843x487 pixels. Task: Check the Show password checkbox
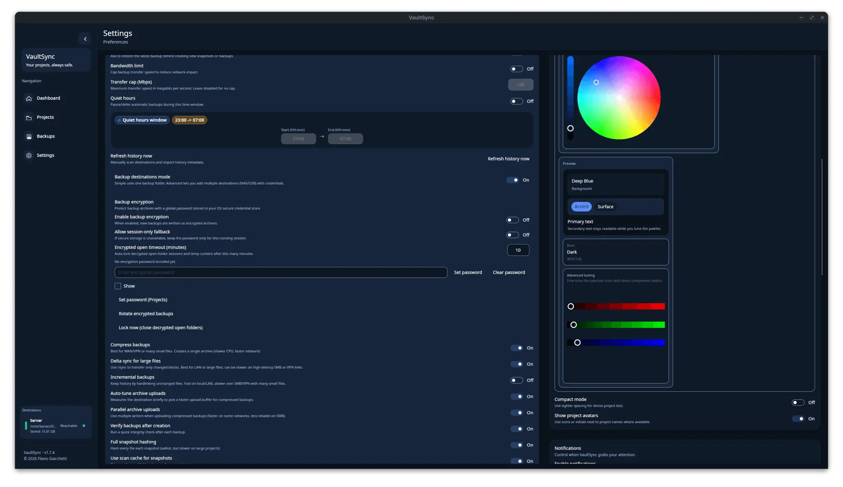point(118,286)
